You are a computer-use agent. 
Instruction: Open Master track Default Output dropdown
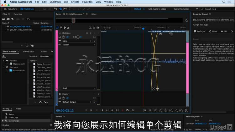click(76, 102)
